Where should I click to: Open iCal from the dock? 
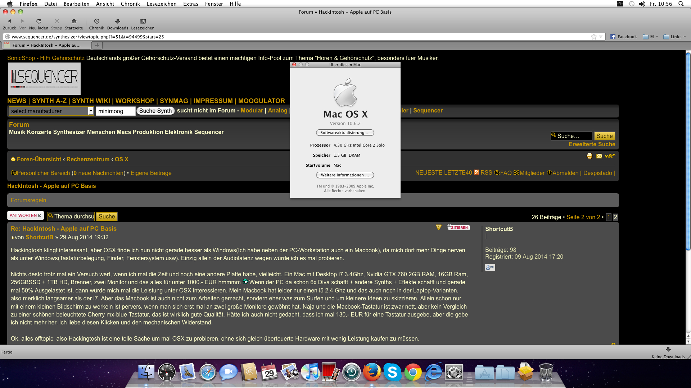(x=270, y=372)
